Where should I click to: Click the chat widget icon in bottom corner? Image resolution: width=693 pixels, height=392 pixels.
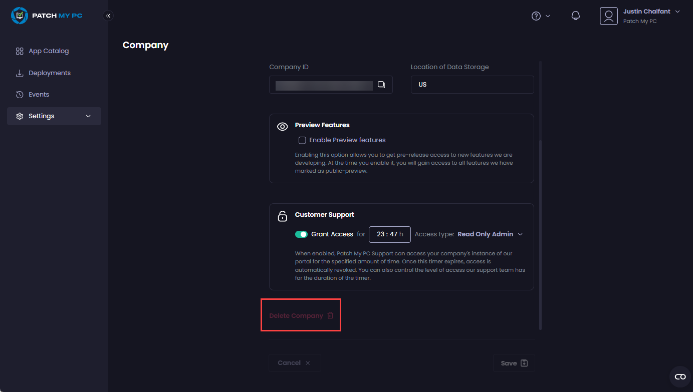[x=680, y=376]
